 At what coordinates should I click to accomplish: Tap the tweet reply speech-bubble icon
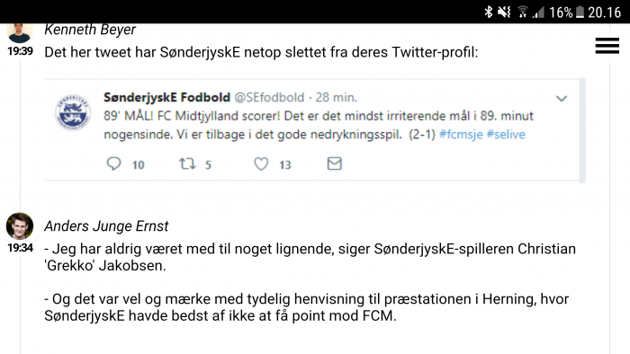click(113, 164)
